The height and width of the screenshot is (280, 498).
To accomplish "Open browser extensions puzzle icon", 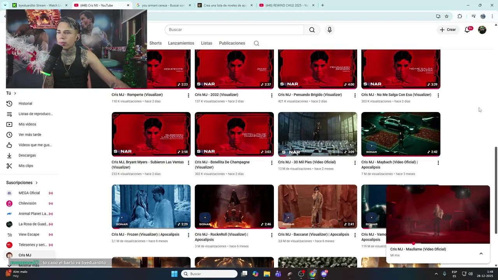I will pyautogui.click(x=460, y=16).
